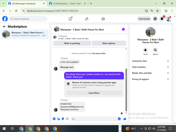Open View buyer profile link
Image resolution: width=176 pixels, height=132 pixels.
pos(99,54)
